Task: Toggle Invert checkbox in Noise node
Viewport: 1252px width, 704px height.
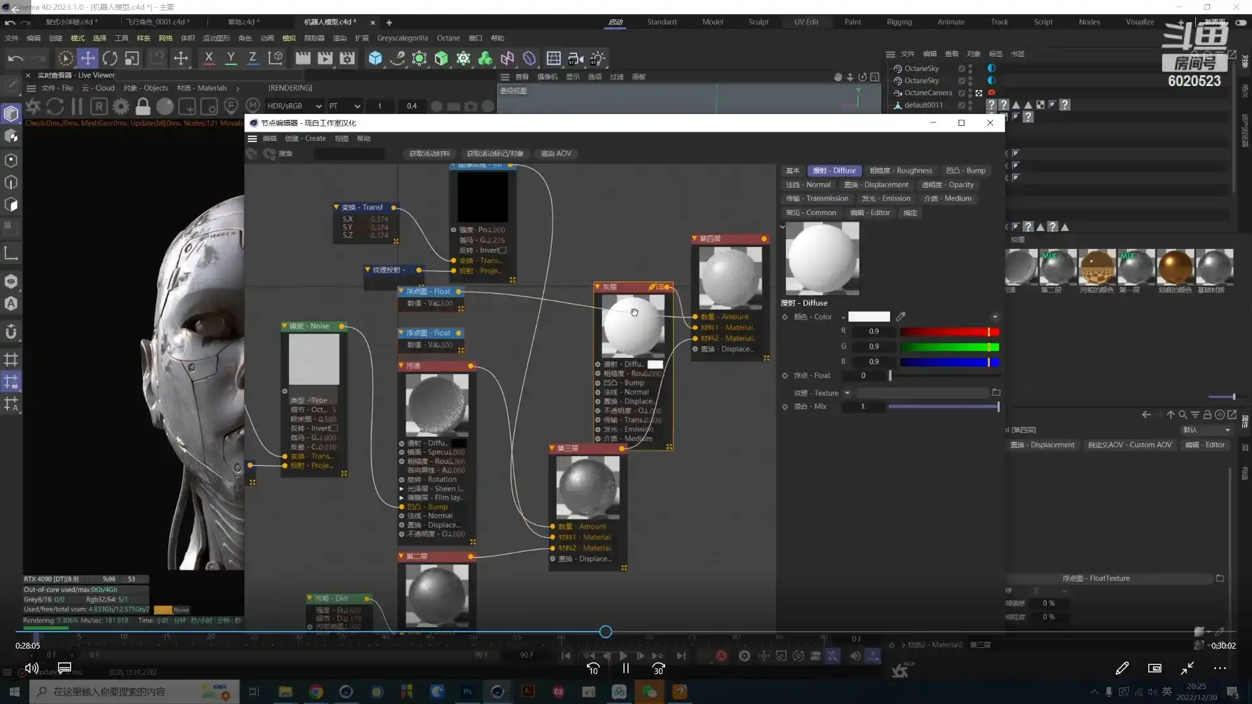Action: (x=335, y=428)
